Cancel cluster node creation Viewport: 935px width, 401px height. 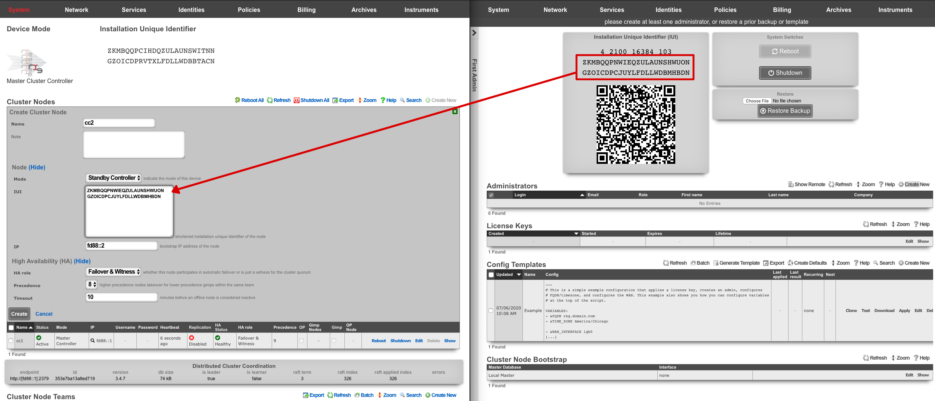[x=44, y=314]
